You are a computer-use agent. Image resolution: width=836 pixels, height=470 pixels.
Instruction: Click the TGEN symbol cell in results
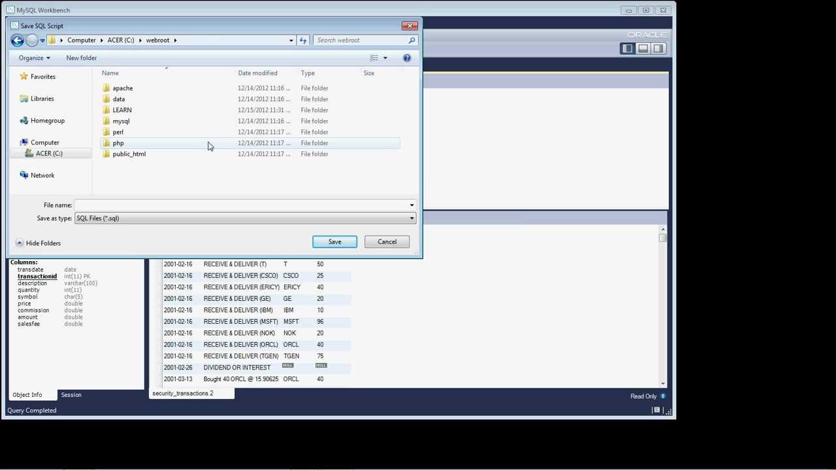click(x=291, y=356)
